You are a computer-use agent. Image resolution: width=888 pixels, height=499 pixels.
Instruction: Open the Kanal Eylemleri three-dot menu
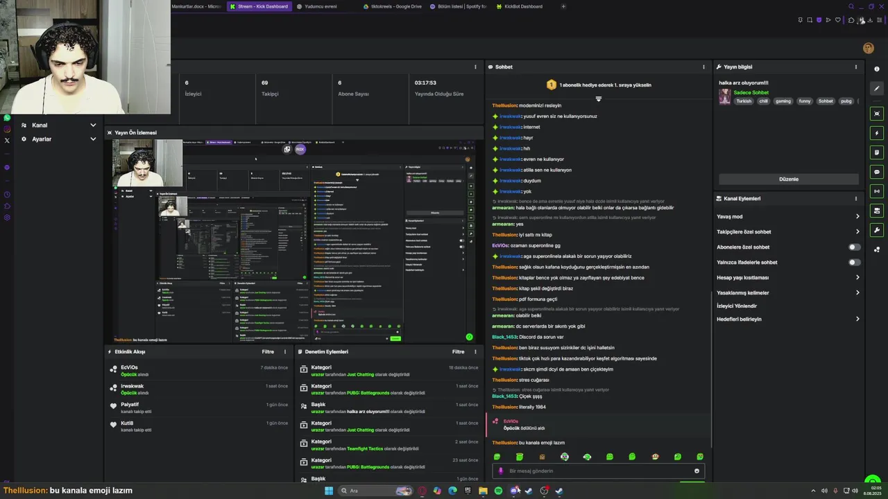click(855, 198)
